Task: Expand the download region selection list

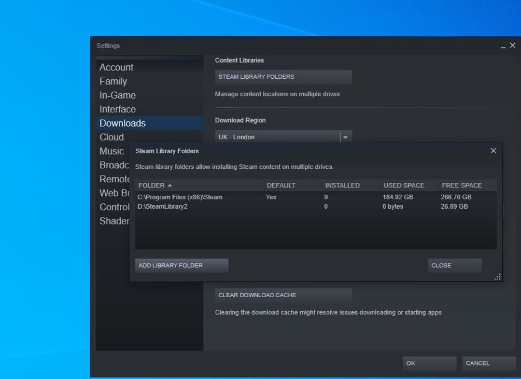Action: coord(346,137)
